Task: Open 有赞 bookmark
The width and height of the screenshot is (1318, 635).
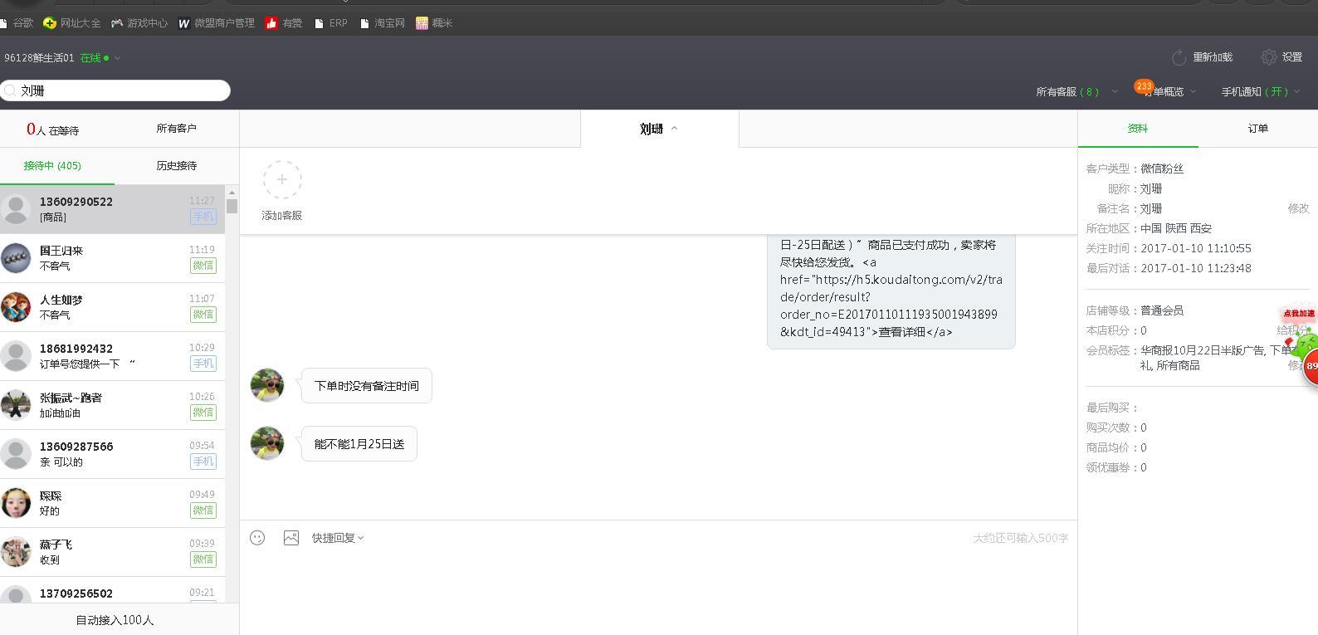Action: pos(284,23)
